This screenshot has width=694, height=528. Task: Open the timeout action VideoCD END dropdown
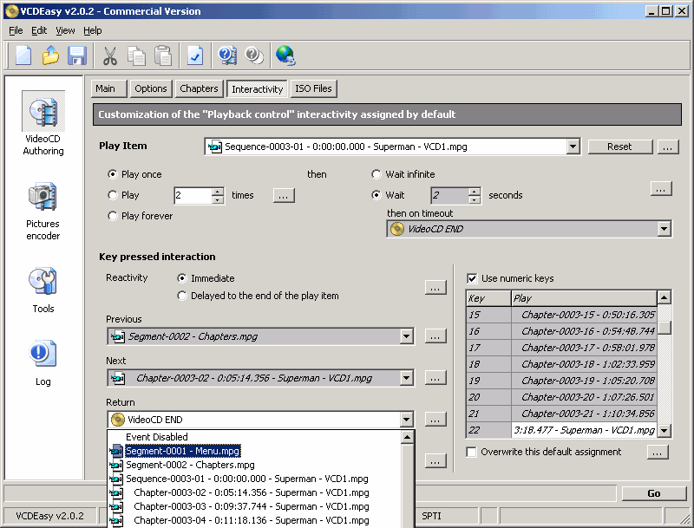664,230
